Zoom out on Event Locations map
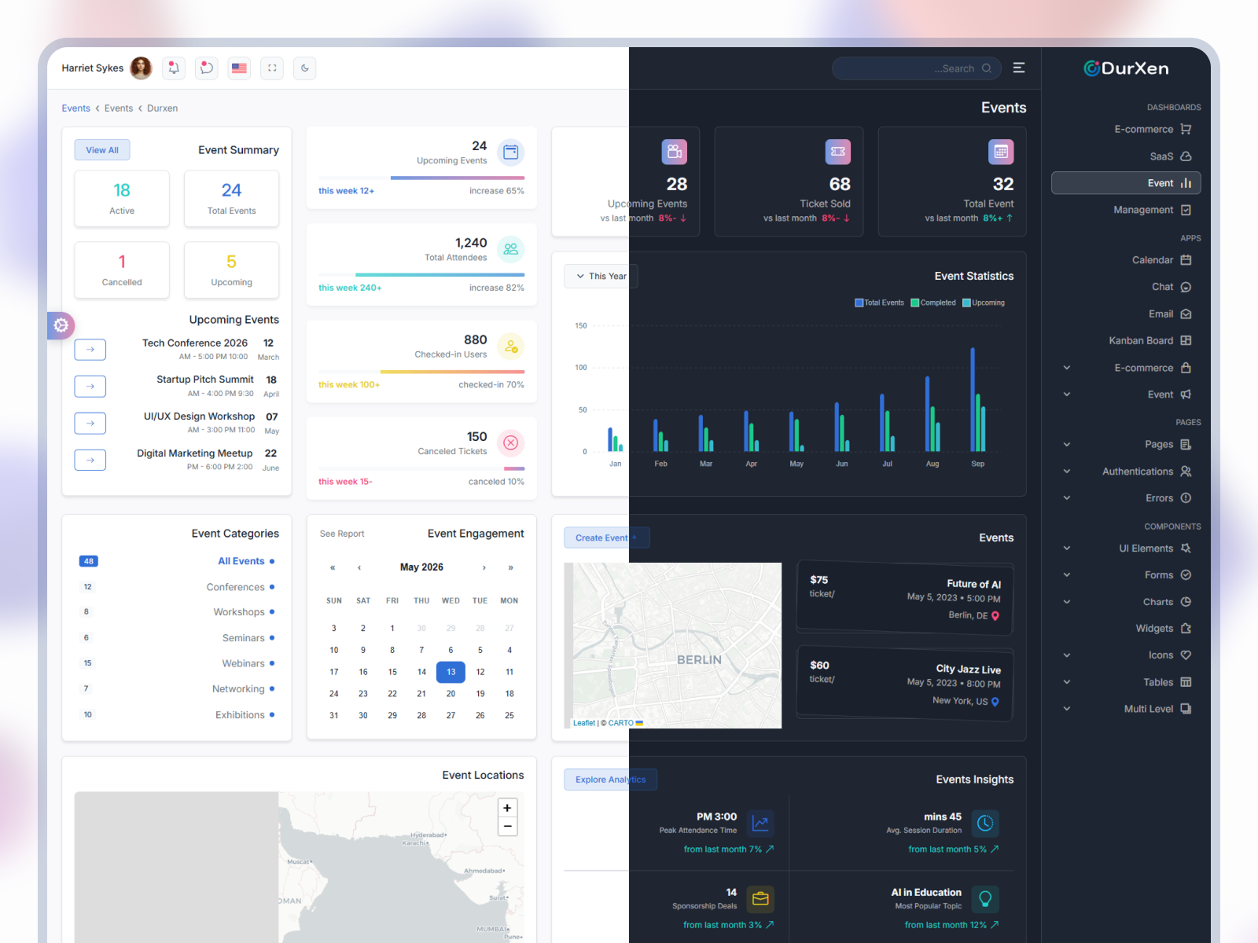Viewport: 1258px width, 943px height. click(x=508, y=827)
